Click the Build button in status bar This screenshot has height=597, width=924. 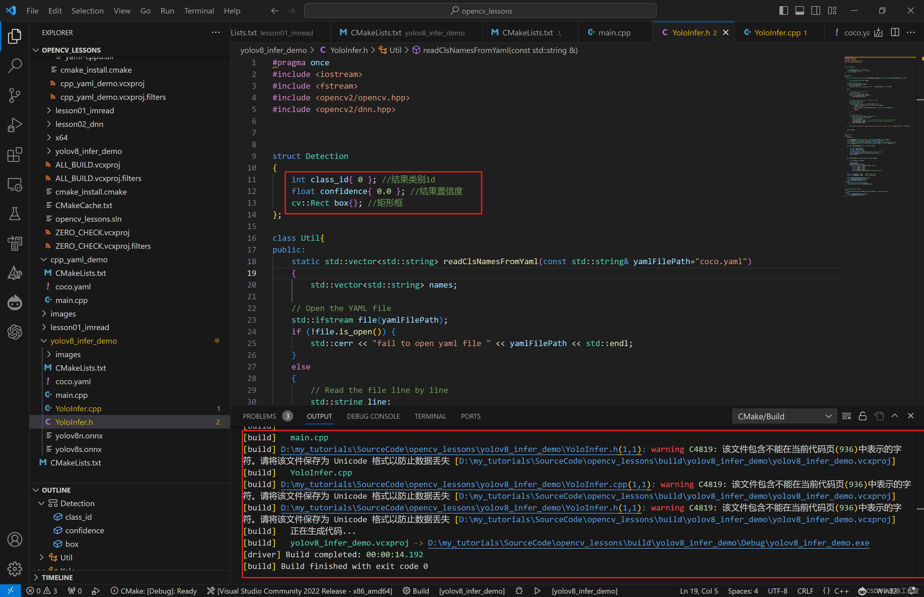tap(416, 591)
